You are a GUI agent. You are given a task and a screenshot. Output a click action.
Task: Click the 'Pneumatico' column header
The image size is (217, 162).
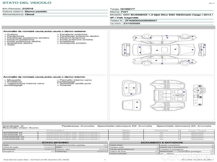click(55, 130)
